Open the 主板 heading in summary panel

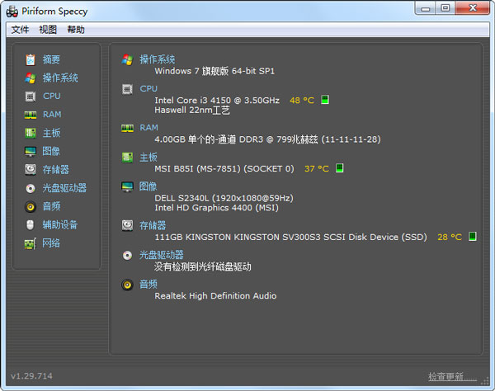(x=148, y=158)
